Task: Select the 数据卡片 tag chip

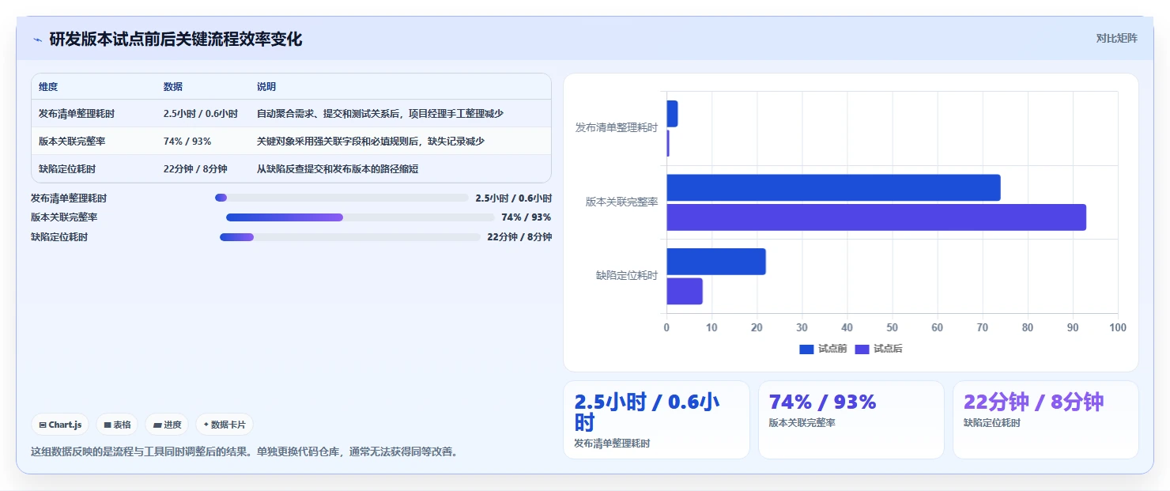Action: tap(225, 425)
